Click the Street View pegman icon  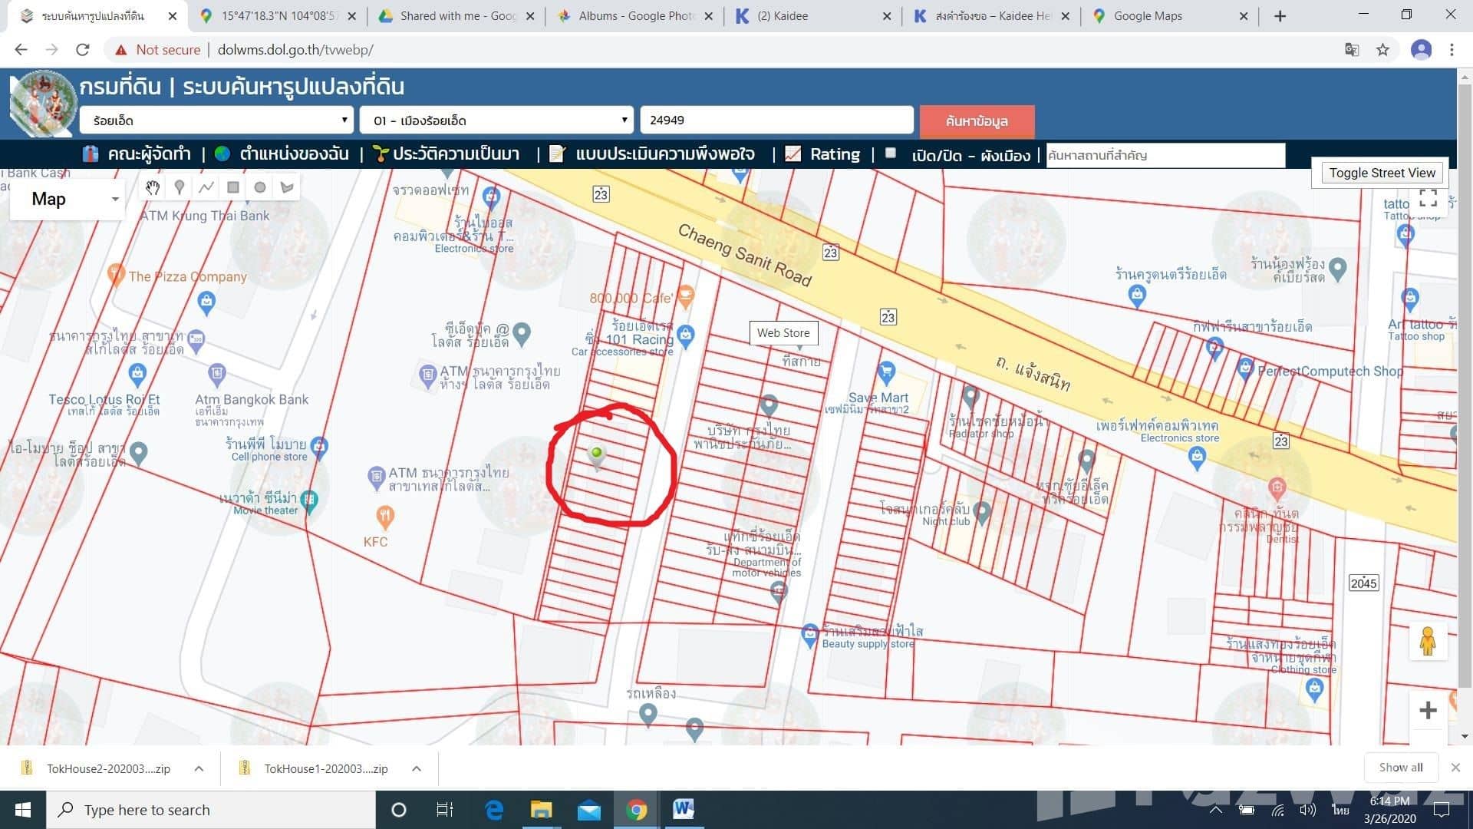tap(1427, 641)
